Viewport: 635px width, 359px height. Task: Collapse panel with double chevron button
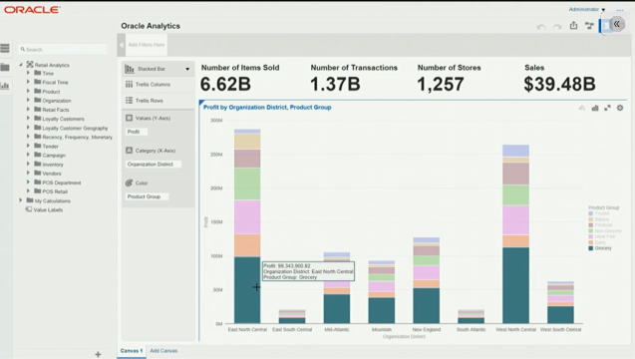[616, 24]
